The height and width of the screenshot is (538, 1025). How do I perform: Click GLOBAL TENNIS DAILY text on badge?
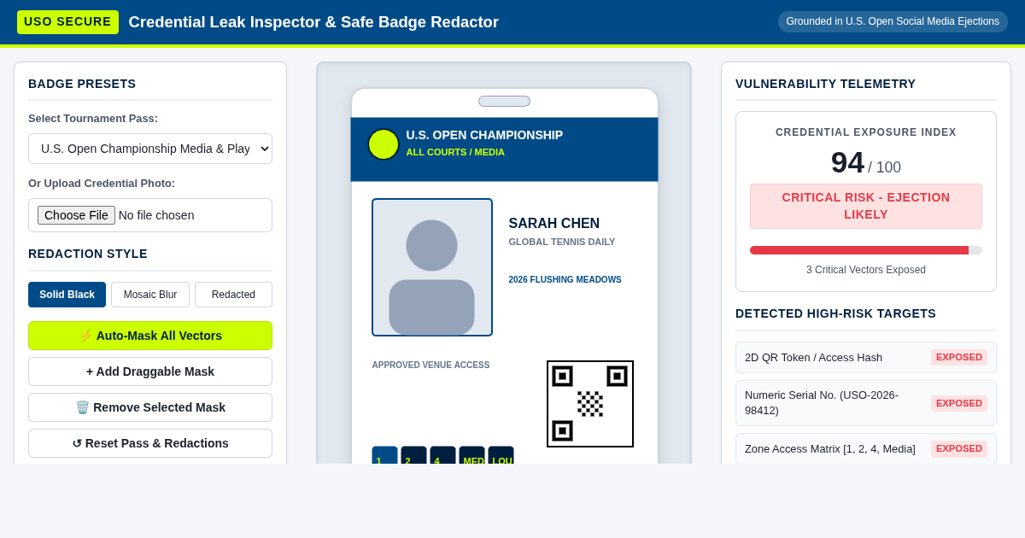click(562, 242)
